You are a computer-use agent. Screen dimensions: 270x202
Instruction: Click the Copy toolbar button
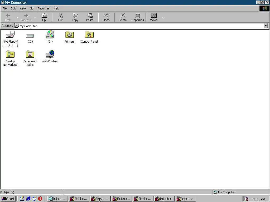click(75, 17)
